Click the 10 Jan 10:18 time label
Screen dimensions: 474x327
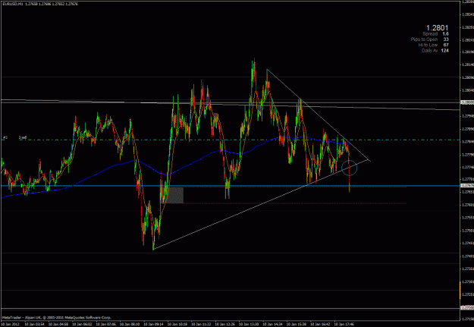click(177, 324)
